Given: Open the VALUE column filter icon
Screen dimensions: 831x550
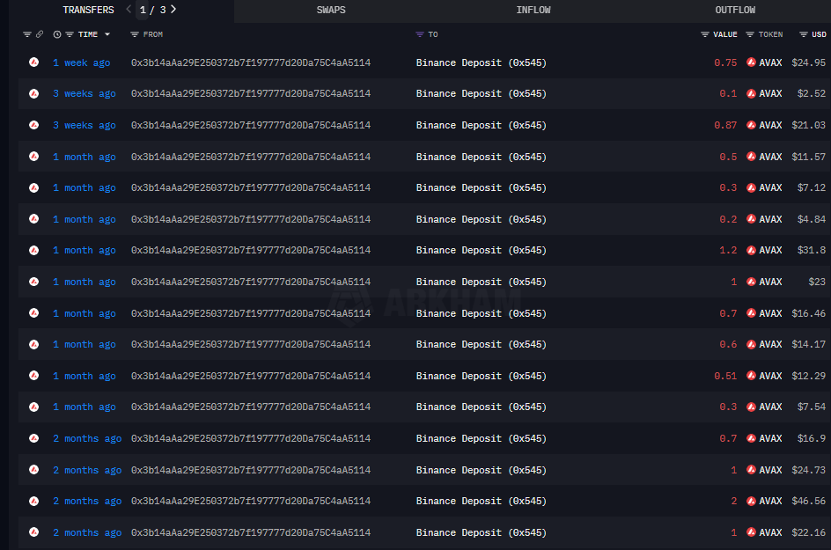Looking at the screenshot, I should [x=704, y=34].
